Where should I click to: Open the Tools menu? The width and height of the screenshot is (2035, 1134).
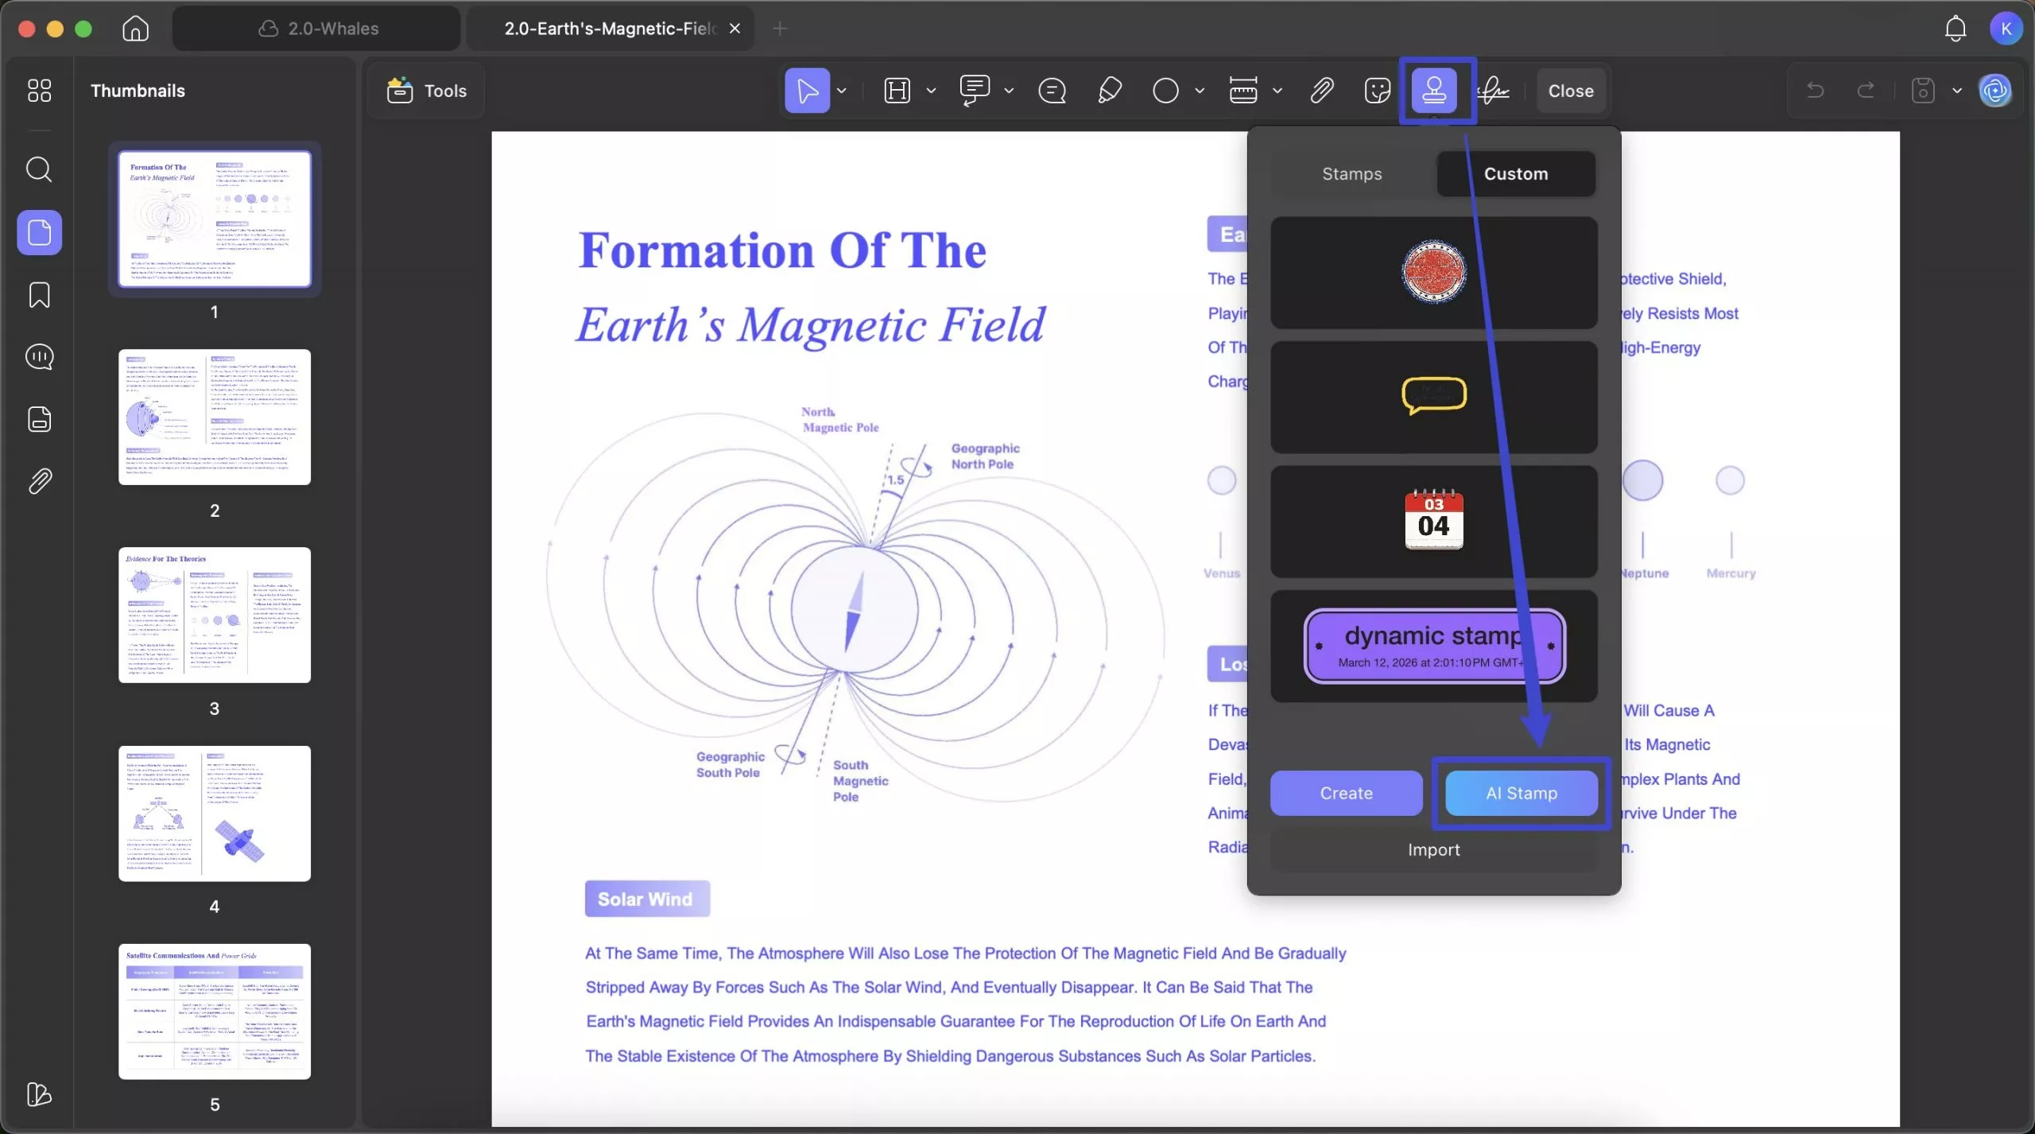point(427,90)
